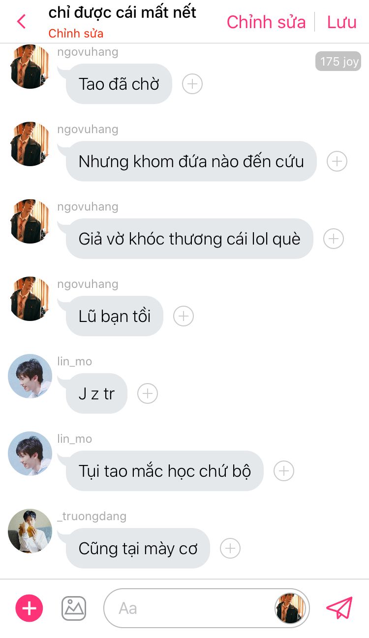Tap plus beside "Nhưng khom đứa nào đến cứu"
369x638 pixels.
[337, 161]
